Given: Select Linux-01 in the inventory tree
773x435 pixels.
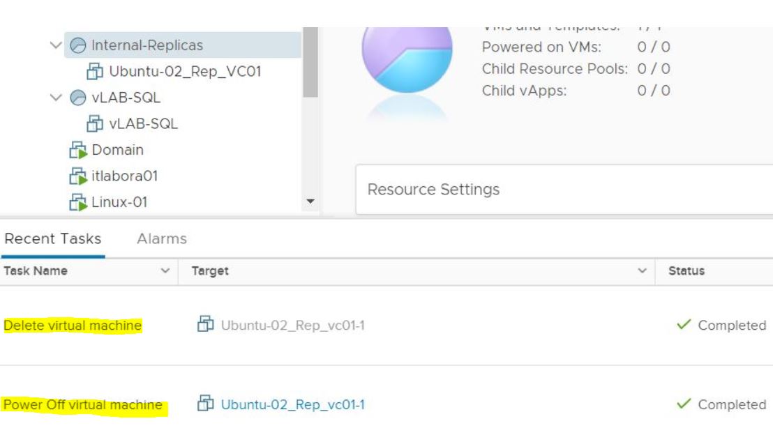Looking at the screenshot, I should (x=120, y=202).
